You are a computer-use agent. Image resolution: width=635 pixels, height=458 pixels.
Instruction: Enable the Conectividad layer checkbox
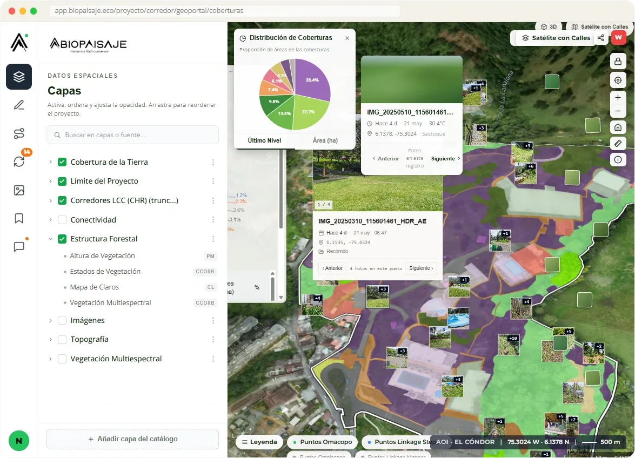click(62, 220)
